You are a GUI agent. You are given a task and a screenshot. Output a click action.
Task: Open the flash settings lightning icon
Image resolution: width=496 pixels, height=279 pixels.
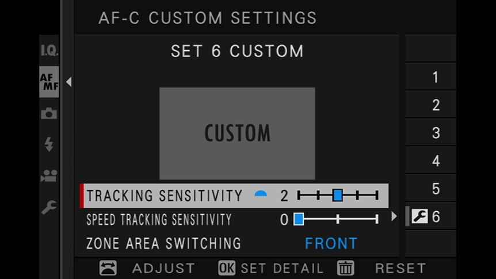point(49,144)
